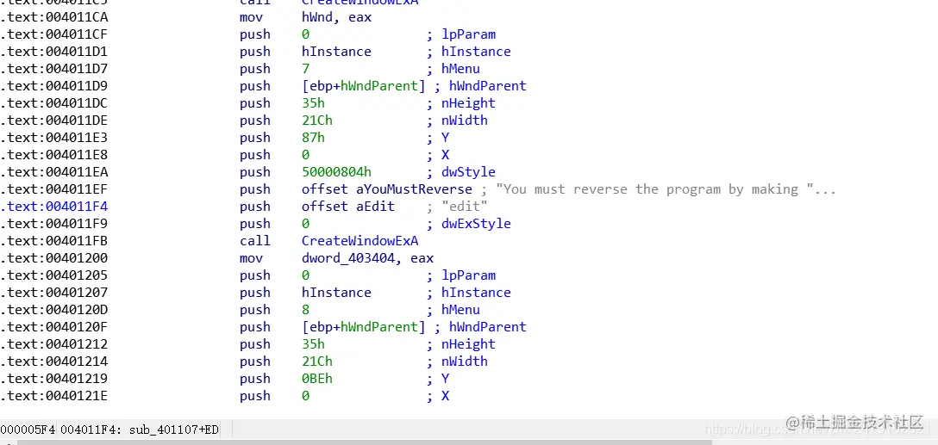Select the dwStyle value 50000804h
The height and width of the screenshot is (445, 938).
click(x=337, y=173)
